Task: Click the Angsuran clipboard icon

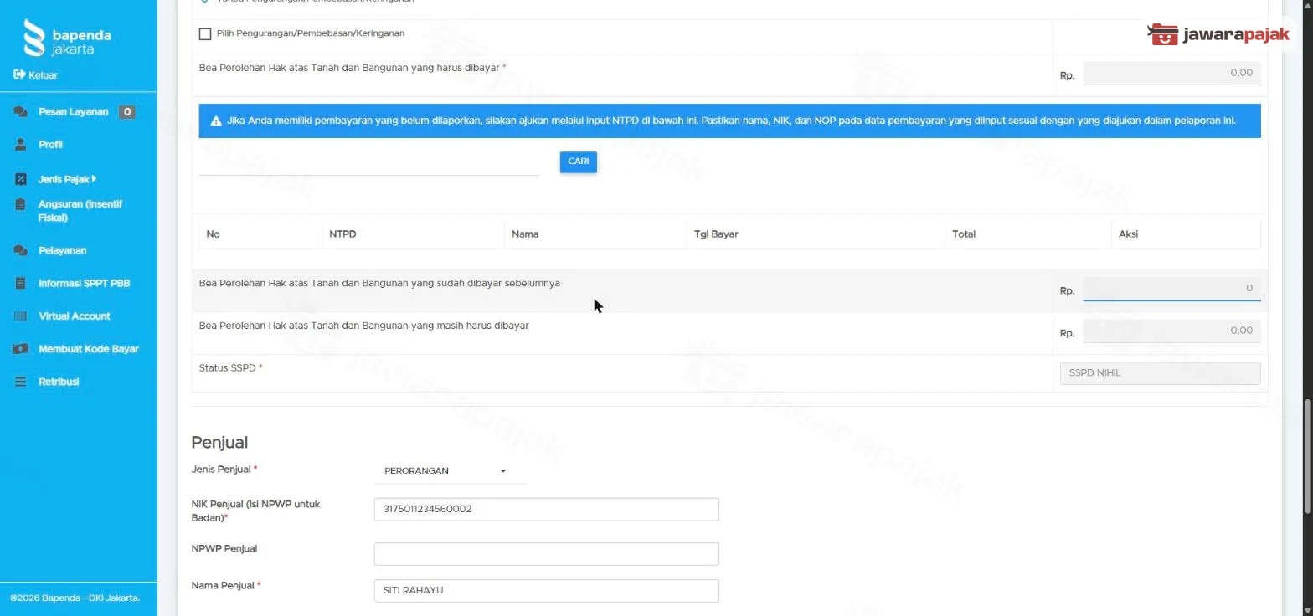Action: (20, 203)
